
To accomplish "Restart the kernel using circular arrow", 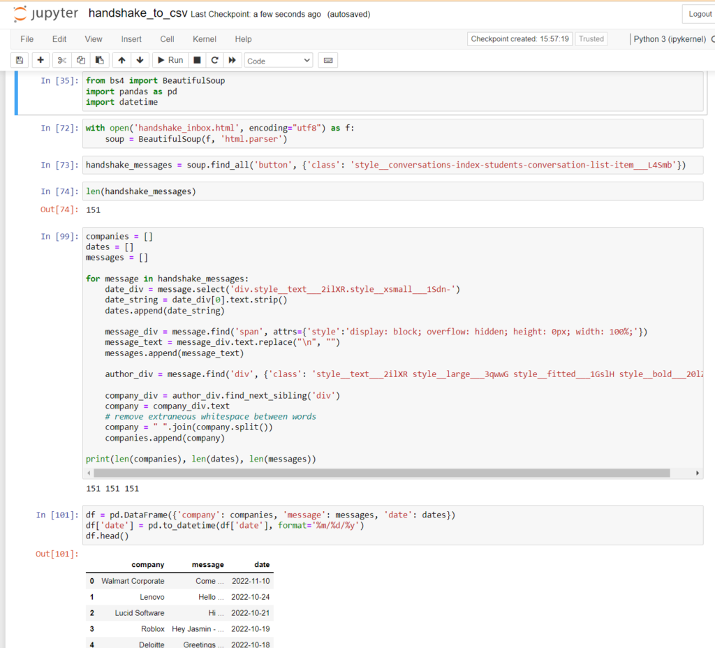I will (214, 61).
